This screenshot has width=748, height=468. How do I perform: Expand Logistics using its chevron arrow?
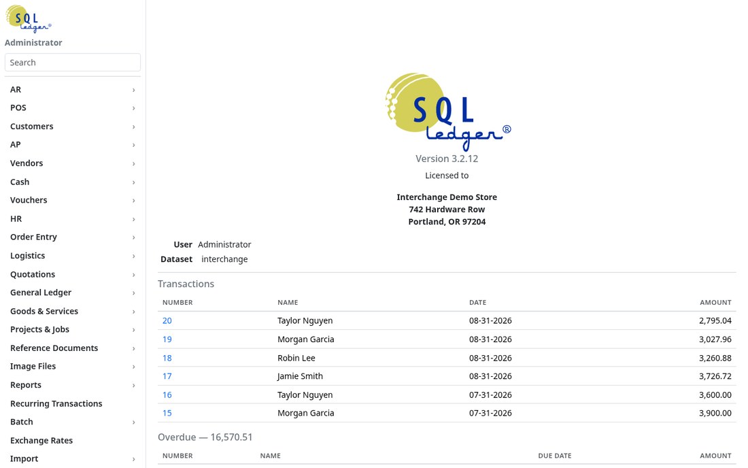click(x=133, y=256)
